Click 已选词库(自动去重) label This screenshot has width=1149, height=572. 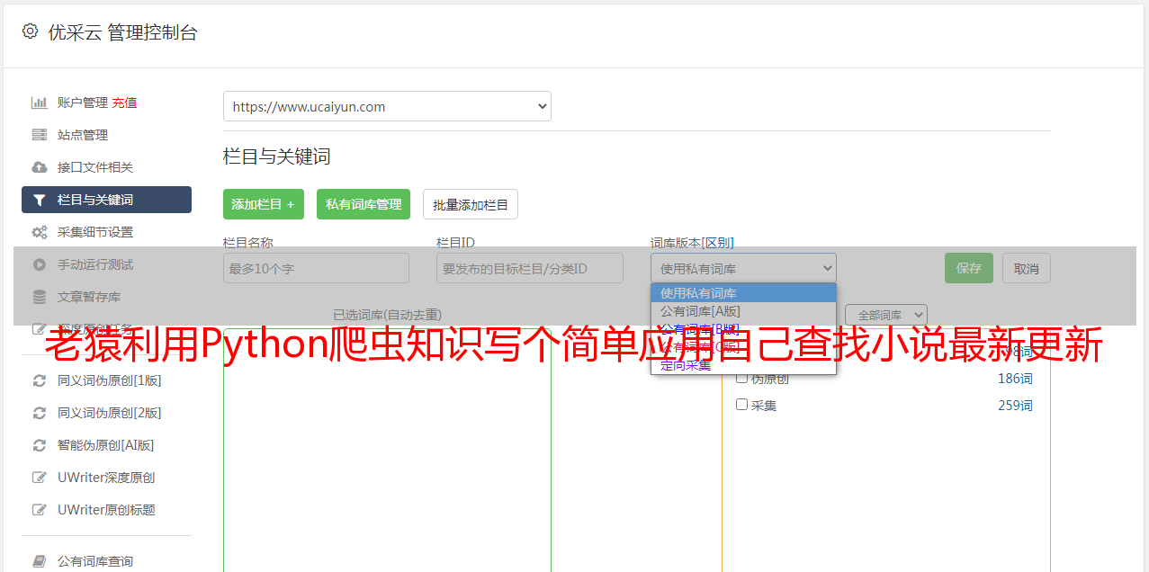(387, 315)
